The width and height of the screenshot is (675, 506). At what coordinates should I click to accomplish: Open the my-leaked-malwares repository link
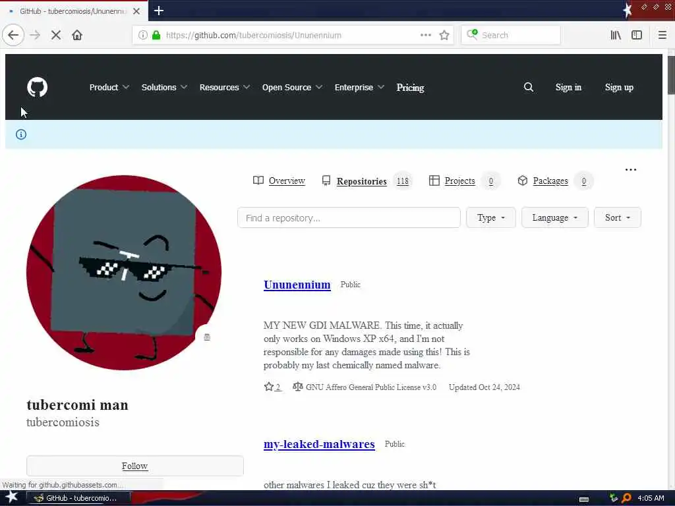pos(319,443)
